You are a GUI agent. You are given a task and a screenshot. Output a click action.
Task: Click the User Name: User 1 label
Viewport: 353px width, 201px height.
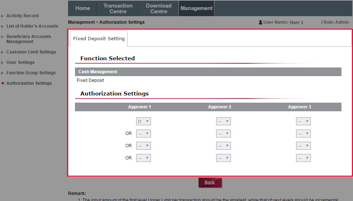coord(283,22)
